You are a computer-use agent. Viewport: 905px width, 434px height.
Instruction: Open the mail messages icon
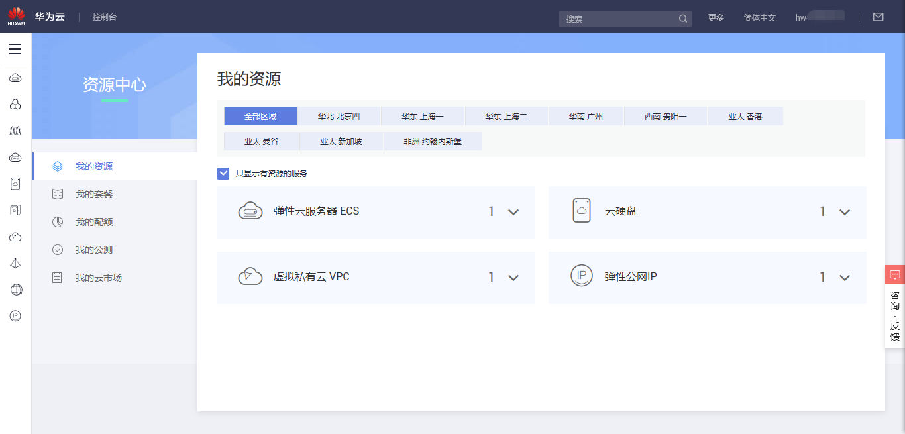point(878,17)
